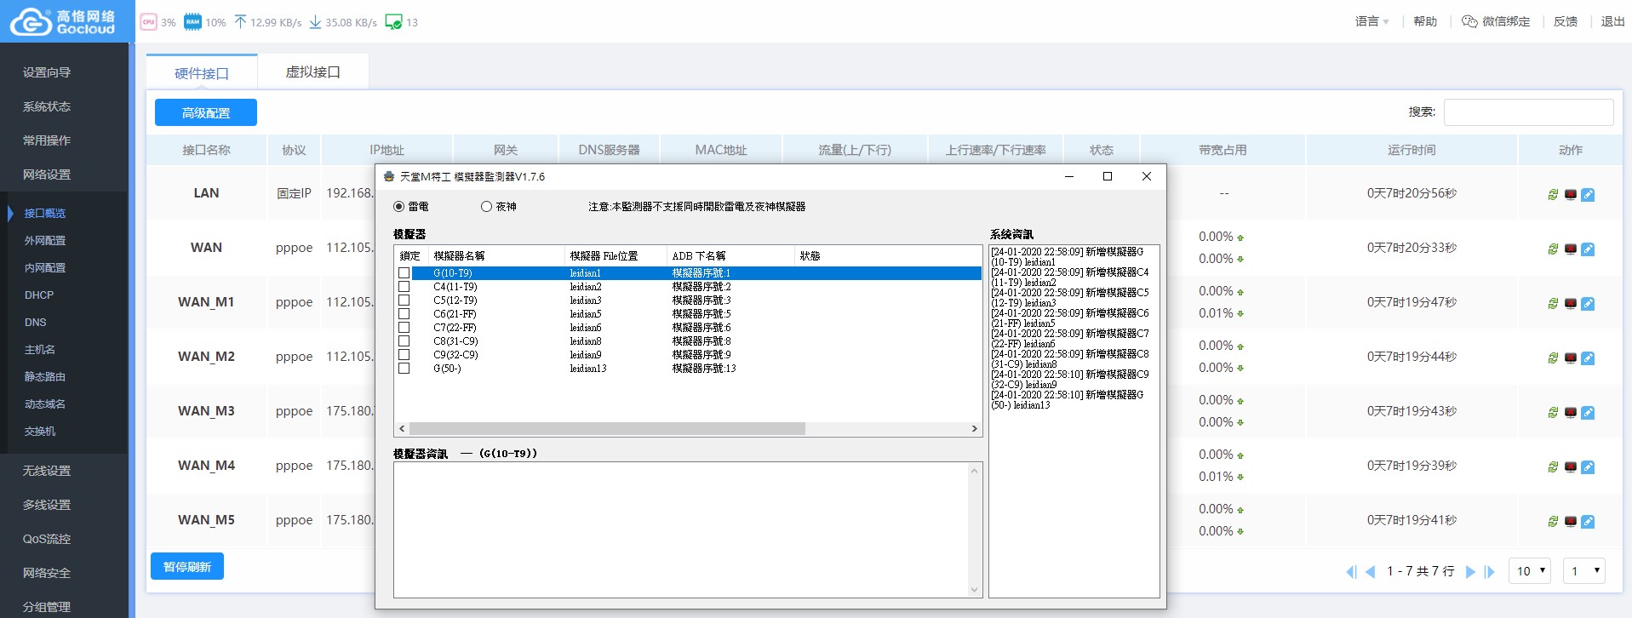Click the online devices monitor icon

coord(393,22)
